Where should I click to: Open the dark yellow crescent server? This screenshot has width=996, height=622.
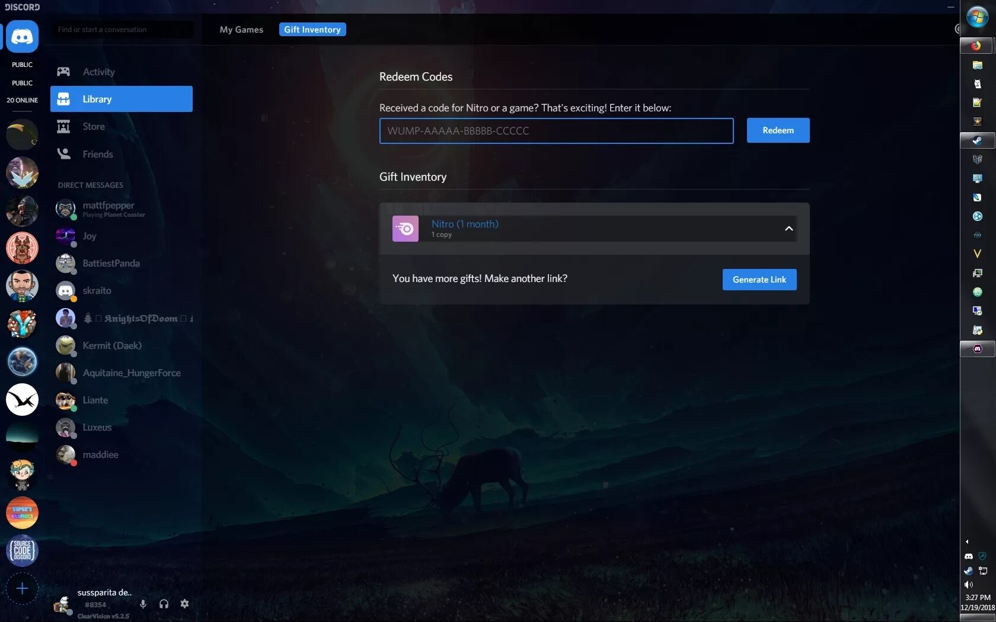click(x=22, y=134)
